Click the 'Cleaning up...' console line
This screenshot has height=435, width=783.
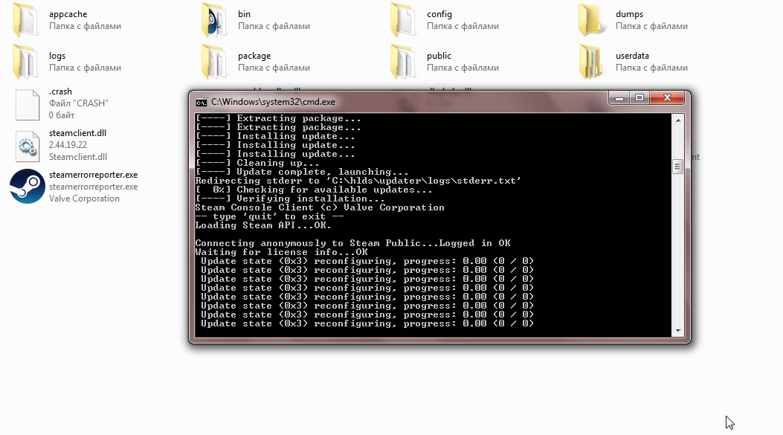(x=257, y=163)
